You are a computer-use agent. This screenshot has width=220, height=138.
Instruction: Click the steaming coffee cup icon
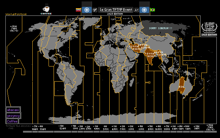coord(46,8)
